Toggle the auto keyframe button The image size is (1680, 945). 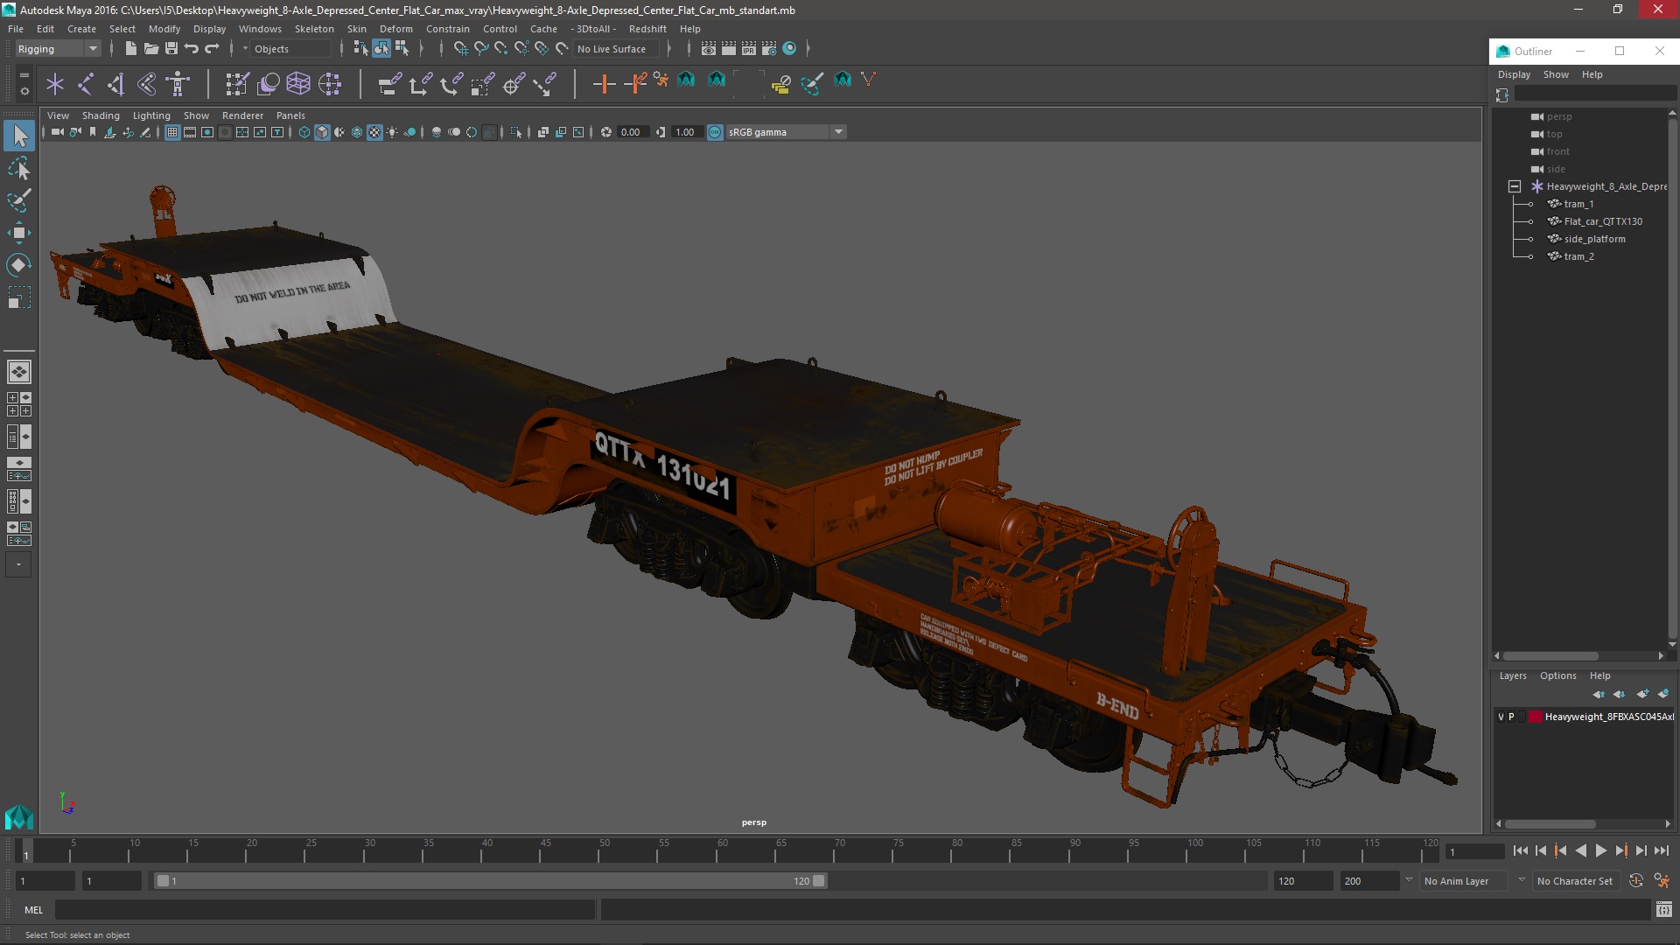coord(1636,881)
